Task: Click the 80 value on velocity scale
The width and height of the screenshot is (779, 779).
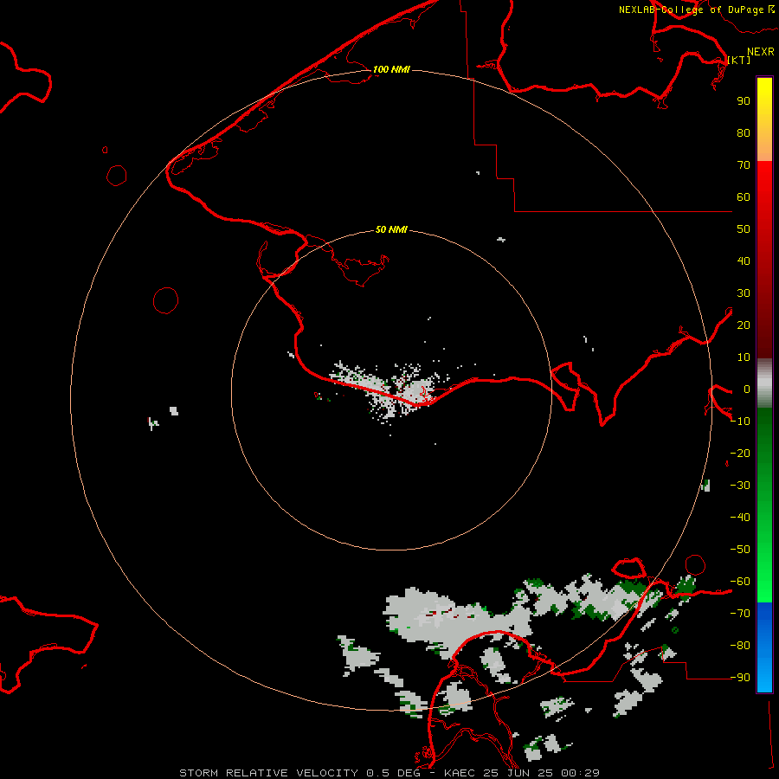Action: pyautogui.click(x=744, y=133)
